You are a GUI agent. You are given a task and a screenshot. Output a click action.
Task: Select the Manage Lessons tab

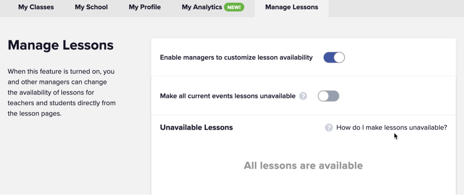pos(292,7)
